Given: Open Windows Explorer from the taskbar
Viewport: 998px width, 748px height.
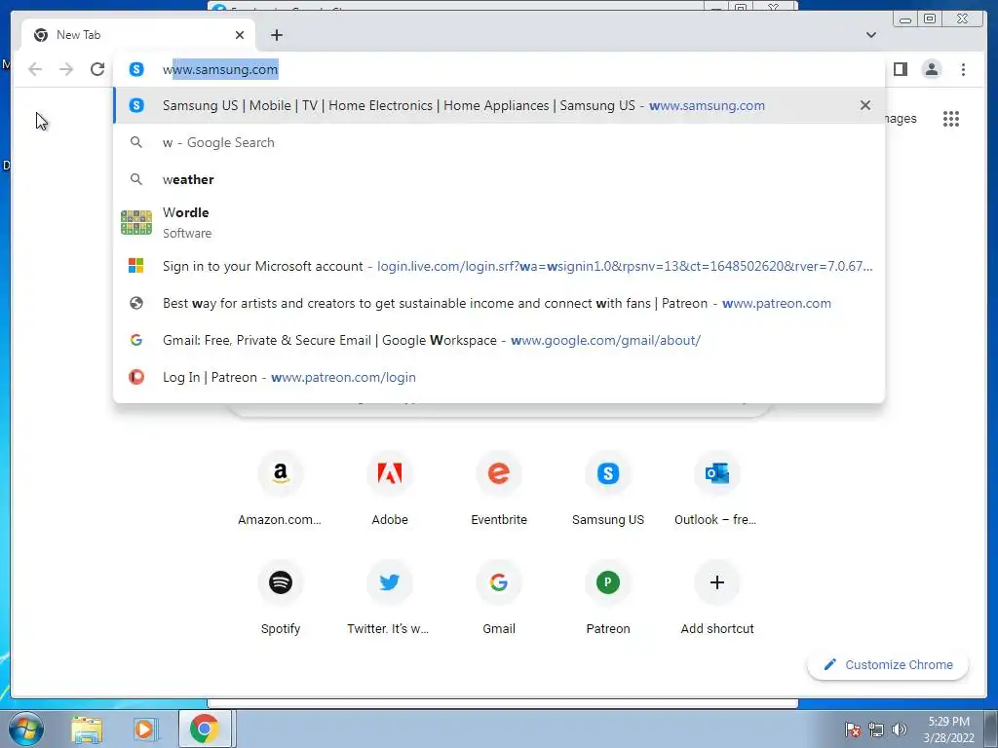Looking at the screenshot, I should (87, 729).
